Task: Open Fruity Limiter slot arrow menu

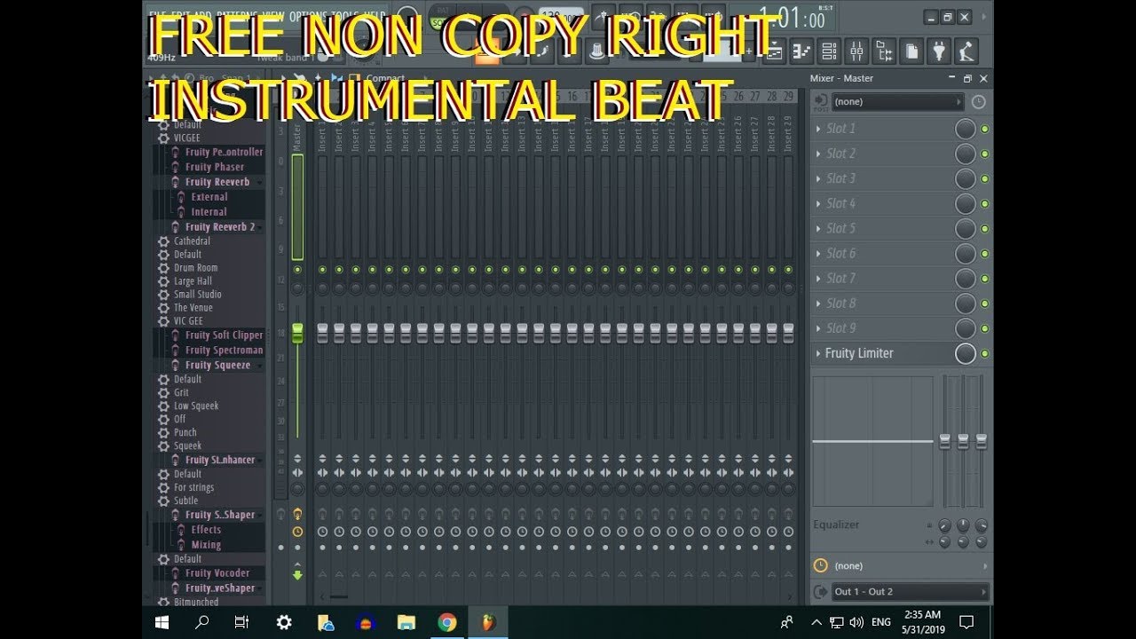Action: coord(818,353)
